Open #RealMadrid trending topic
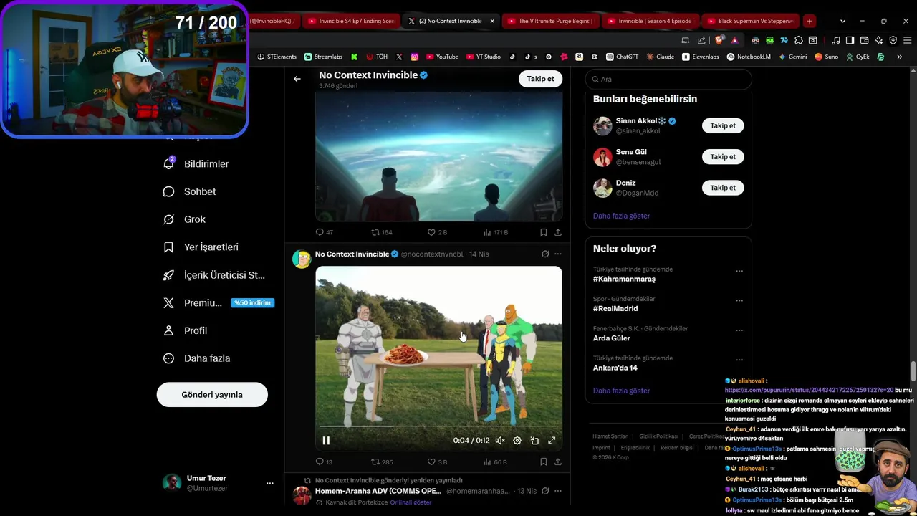The image size is (917, 516). click(615, 308)
